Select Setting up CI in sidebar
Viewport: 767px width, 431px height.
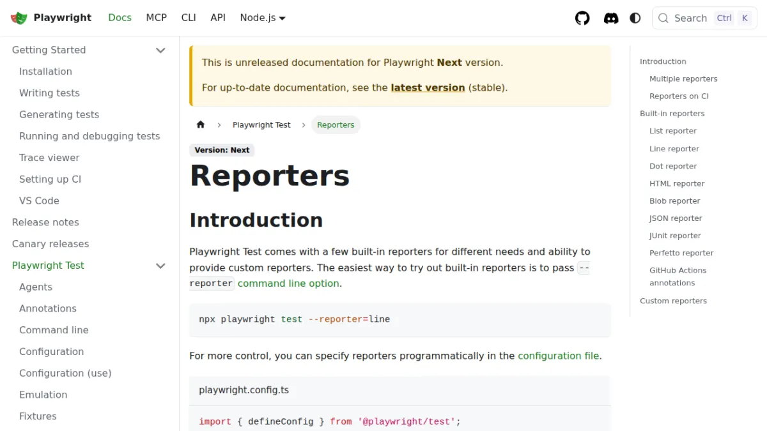pos(50,179)
